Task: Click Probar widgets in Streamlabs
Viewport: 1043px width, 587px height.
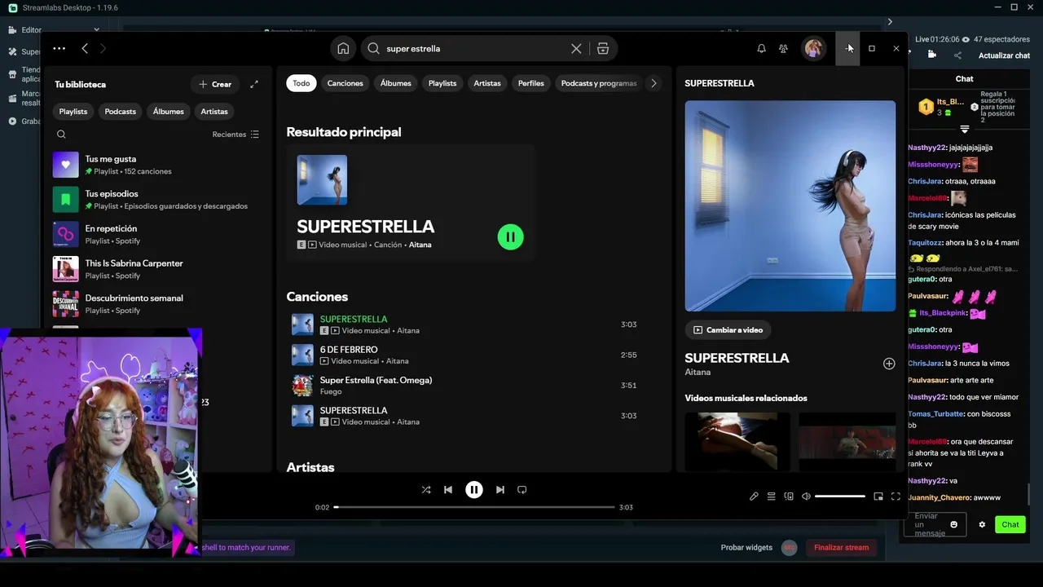Action: click(x=746, y=548)
